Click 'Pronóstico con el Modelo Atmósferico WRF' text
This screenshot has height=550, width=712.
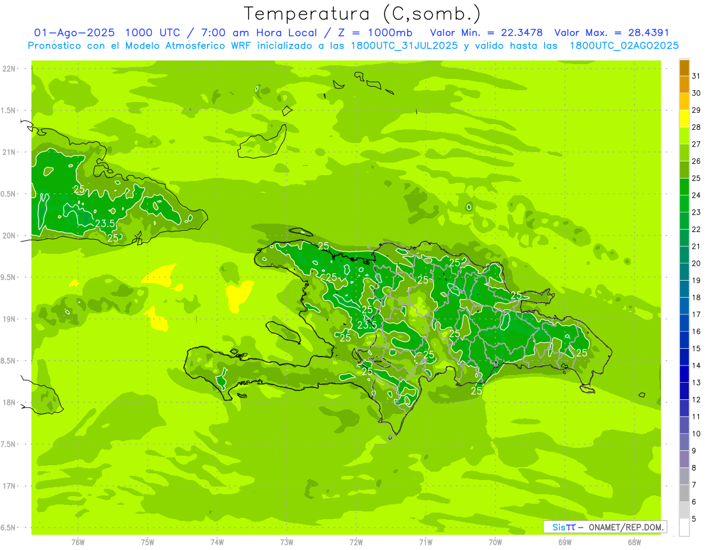coord(140,45)
